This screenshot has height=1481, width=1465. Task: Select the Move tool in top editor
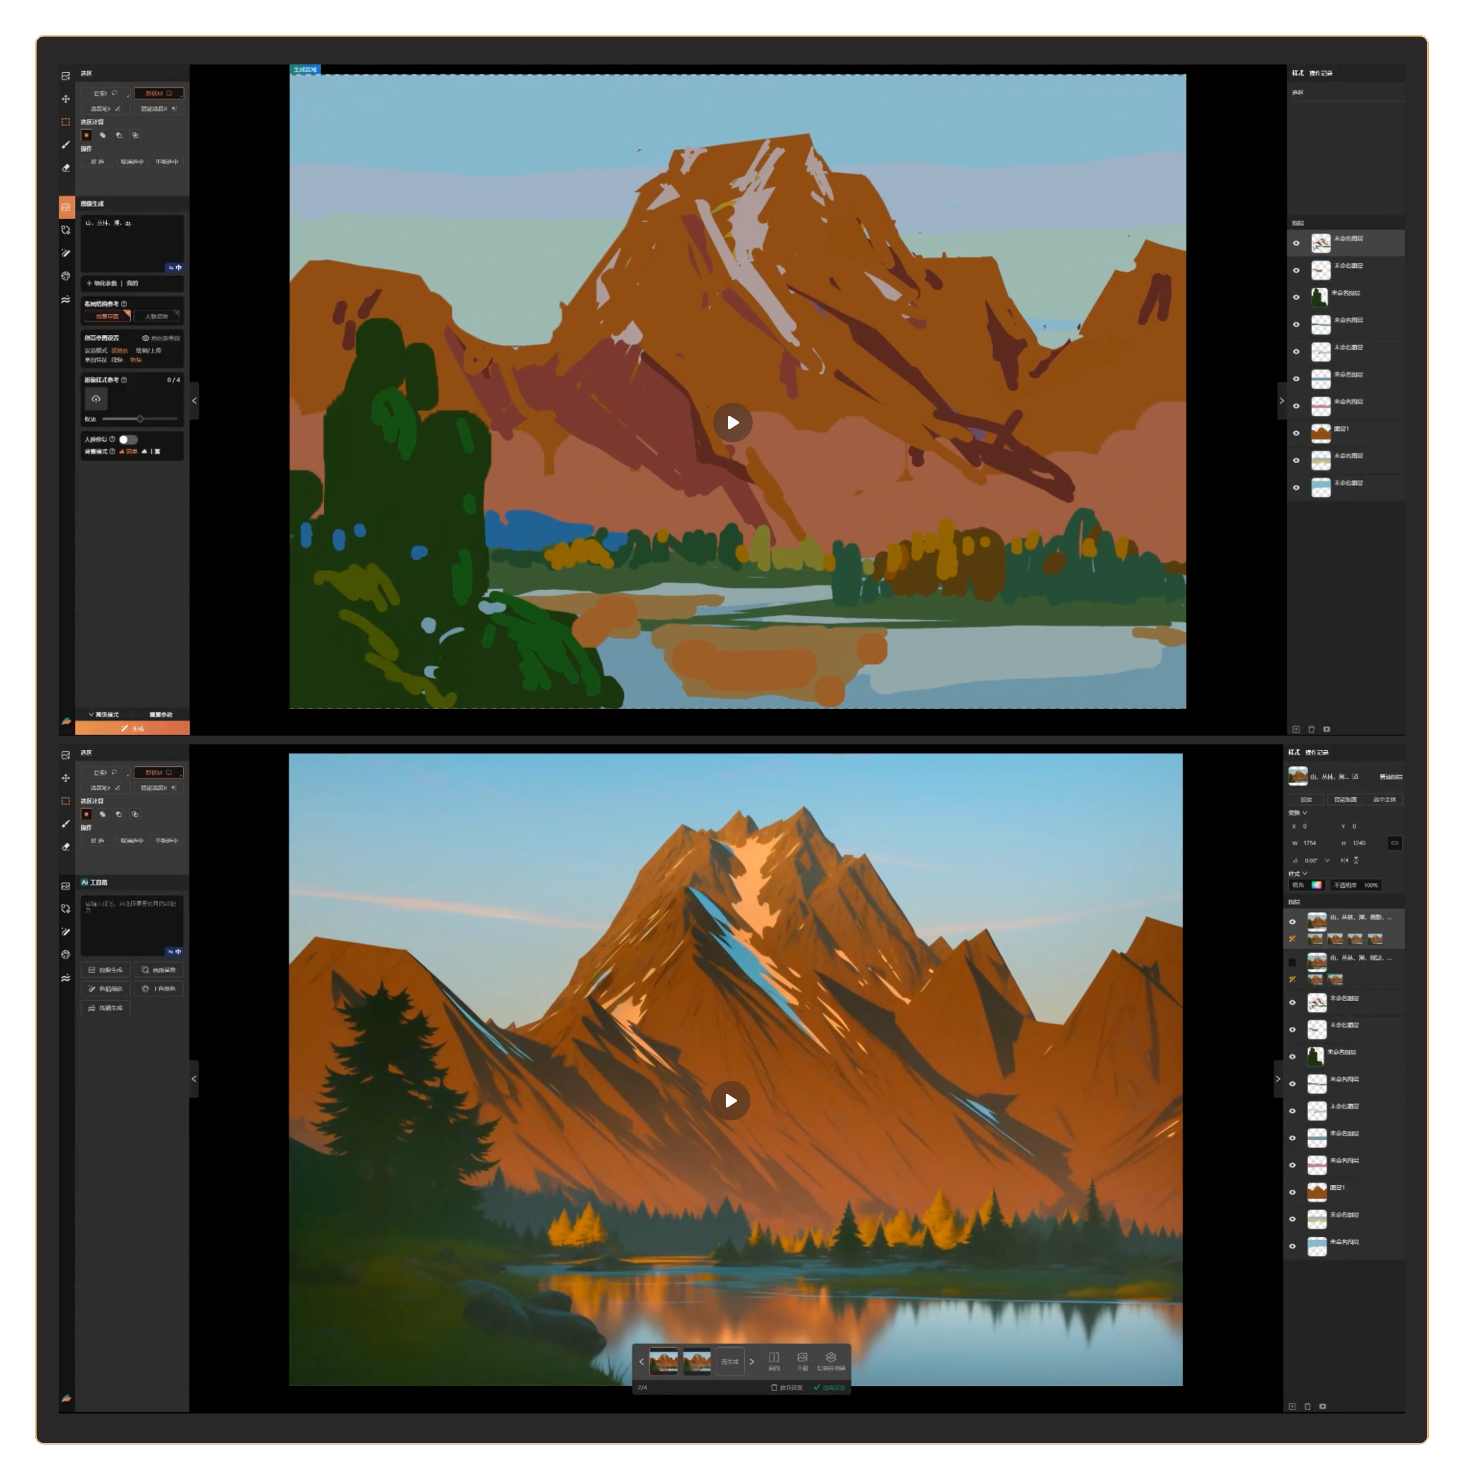[66, 99]
